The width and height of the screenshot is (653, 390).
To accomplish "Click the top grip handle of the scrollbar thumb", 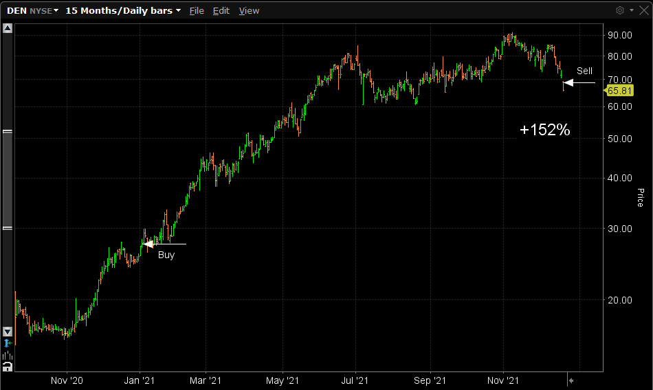I will point(8,132).
